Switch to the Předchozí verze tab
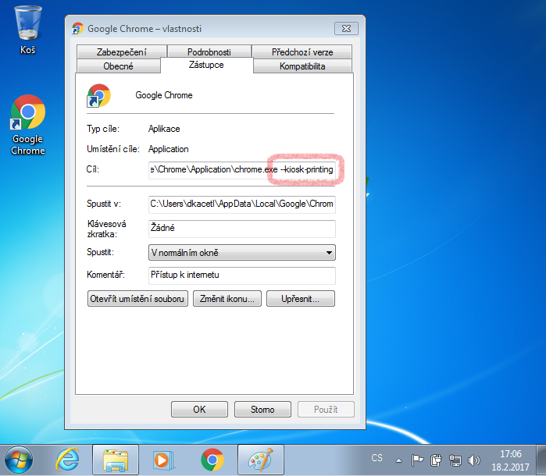Viewport: 546px width, 476px height. point(302,52)
